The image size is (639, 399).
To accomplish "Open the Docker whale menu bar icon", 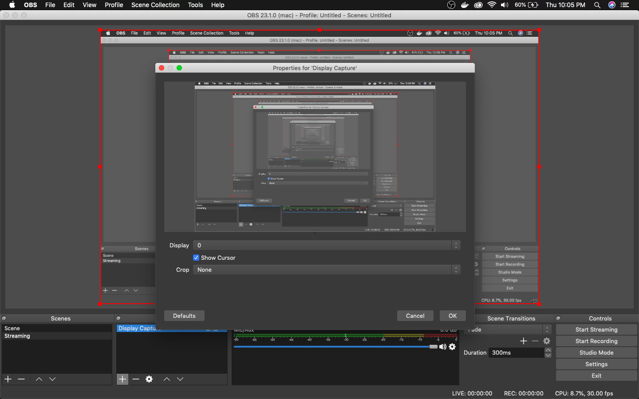I will click(465, 5).
